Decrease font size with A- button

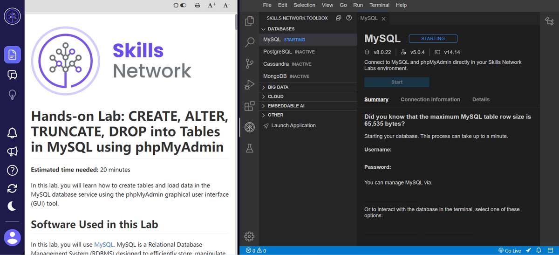(226, 5)
